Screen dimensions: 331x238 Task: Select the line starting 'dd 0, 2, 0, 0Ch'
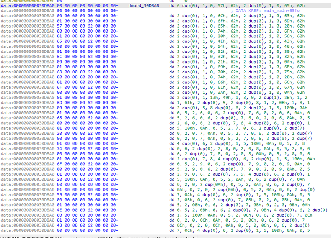[237, 220]
